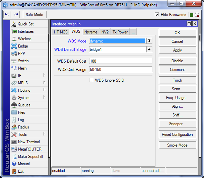204x178 pixels.
Task: Click the WDS Default Cost field
Action: pyautogui.click(x=121, y=61)
